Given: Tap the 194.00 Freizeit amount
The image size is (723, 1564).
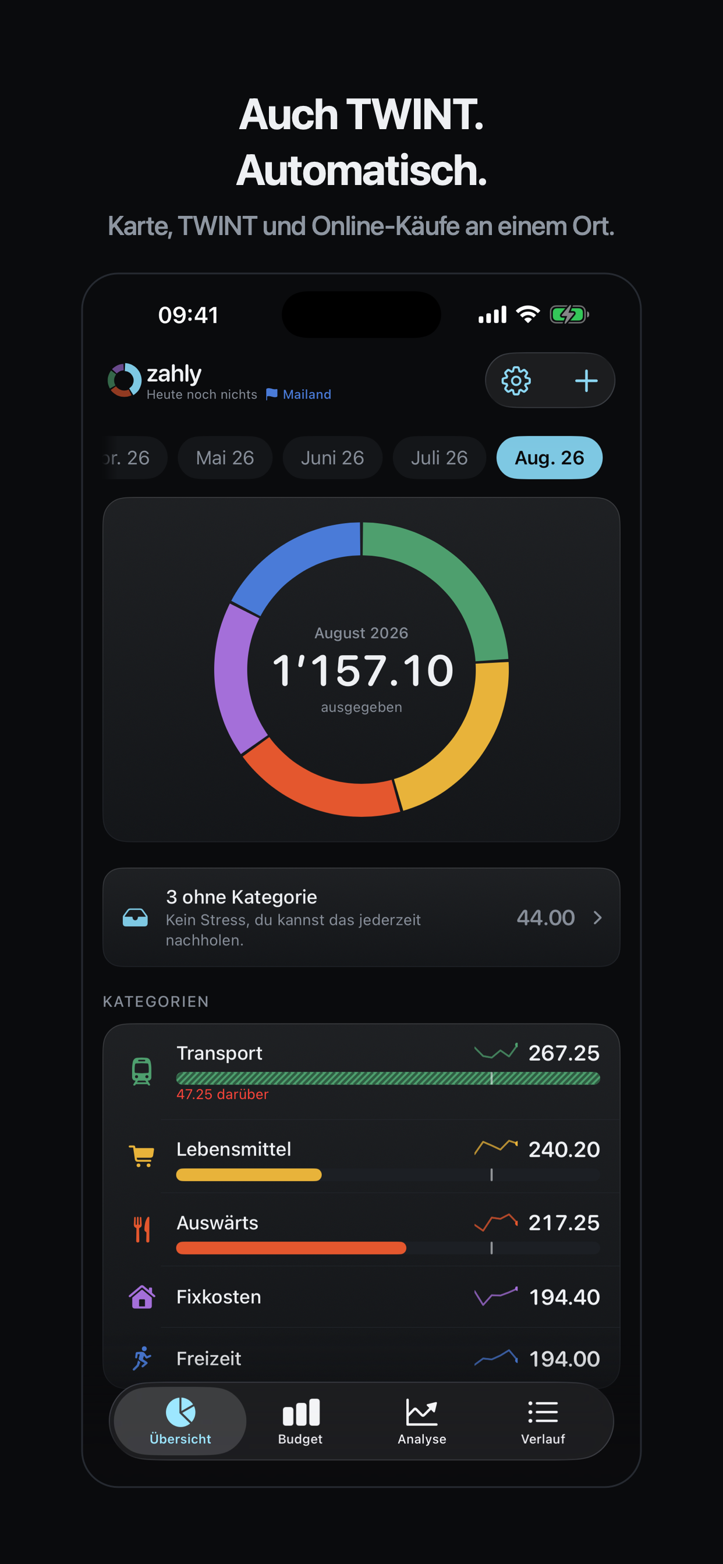Looking at the screenshot, I should point(565,1359).
